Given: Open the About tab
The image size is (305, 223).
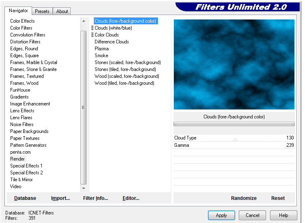Looking at the screenshot, I should pos(62,11).
